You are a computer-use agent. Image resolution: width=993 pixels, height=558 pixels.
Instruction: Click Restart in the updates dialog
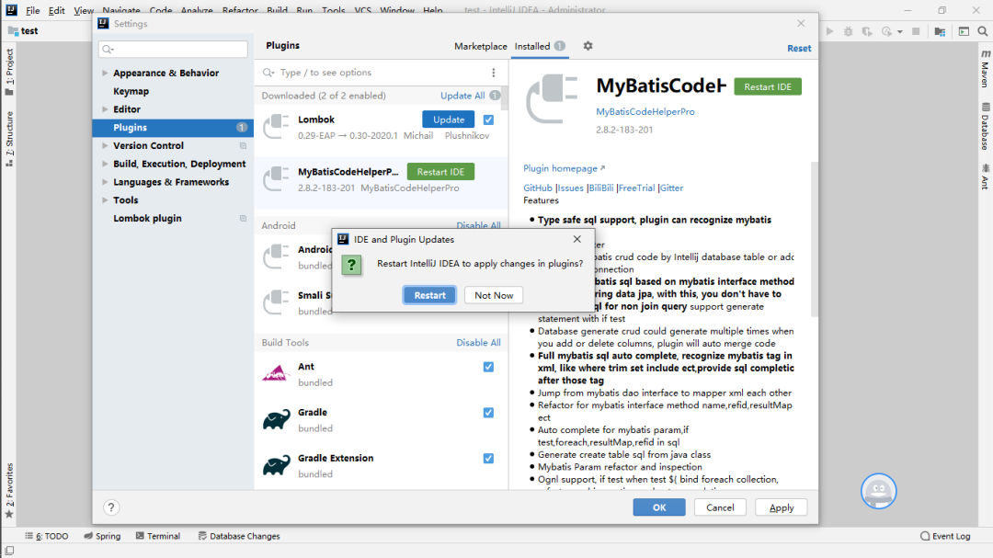429,295
